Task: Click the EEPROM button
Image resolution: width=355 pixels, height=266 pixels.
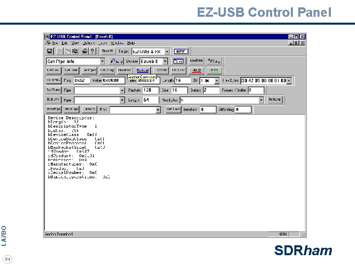Action: click(161, 70)
